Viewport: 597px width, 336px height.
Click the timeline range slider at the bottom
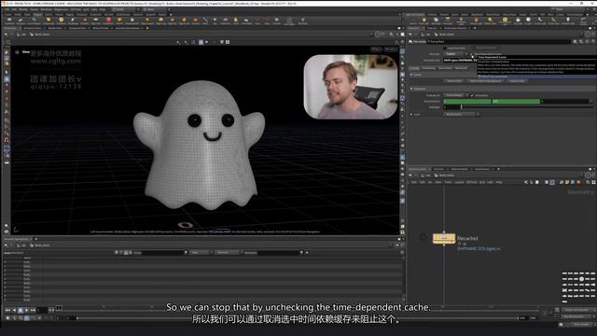pos(297,317)
